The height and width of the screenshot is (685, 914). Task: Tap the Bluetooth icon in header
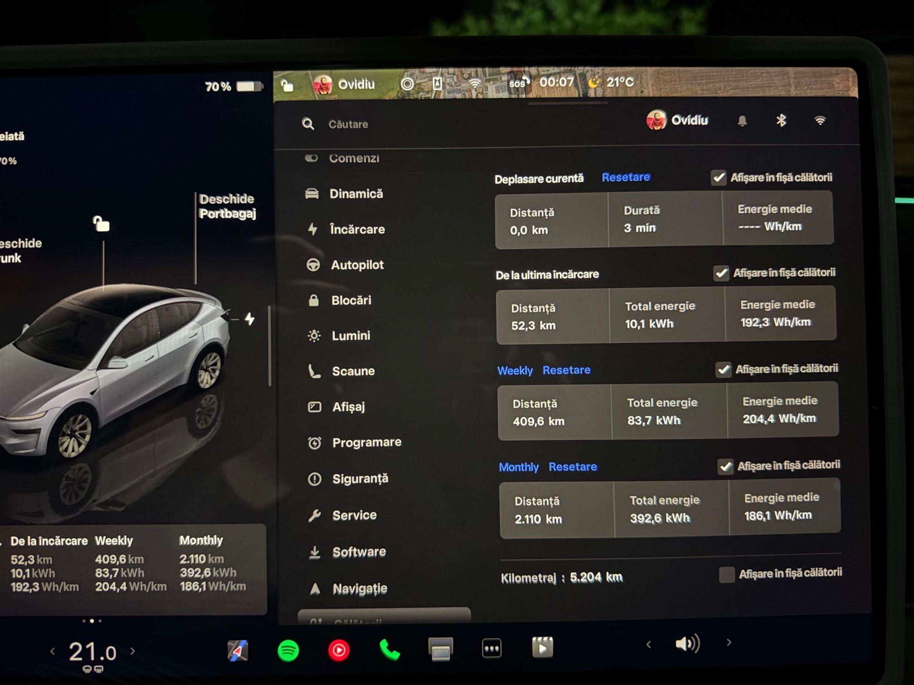(781, 120)
